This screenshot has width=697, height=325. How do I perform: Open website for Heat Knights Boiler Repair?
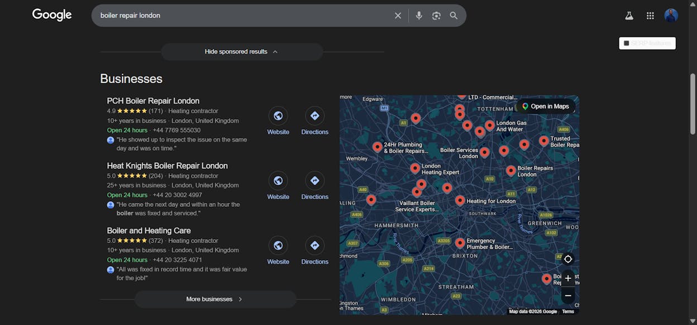click(x=278, y=186)
